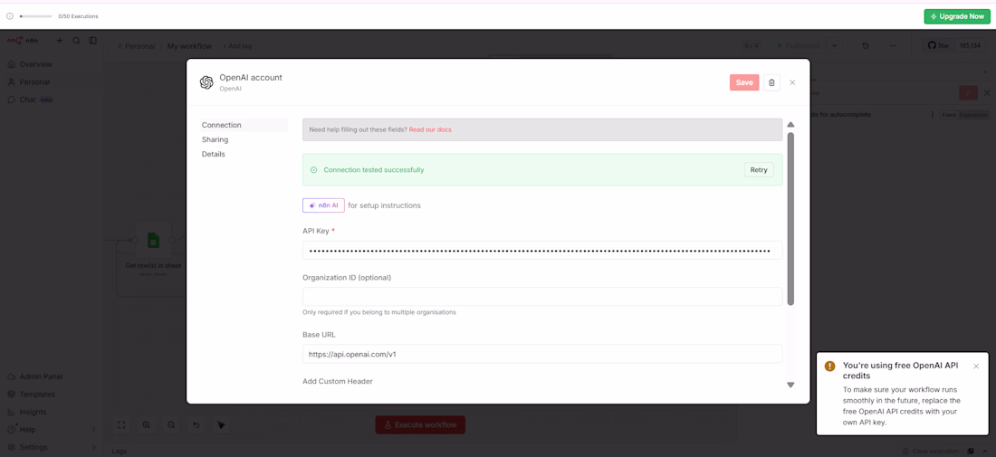The width and height of the screenshot is (996, 457).
Task: Click Retry connection test button
Action: pyautogui.click(x=759, y=169)
